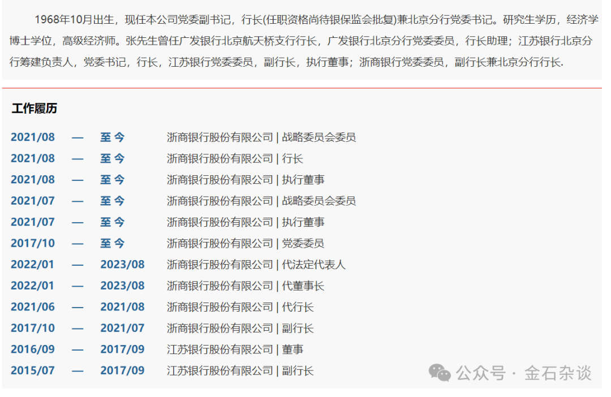Image resolution: width=611 pixels, height=397 pixels.
Task: Click the position text reading exactly 行长
Action: coord(292,158)
